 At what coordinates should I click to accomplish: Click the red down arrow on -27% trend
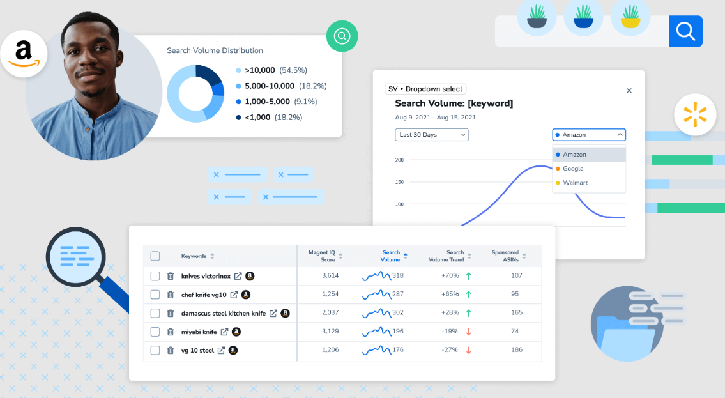click(468, 350)
